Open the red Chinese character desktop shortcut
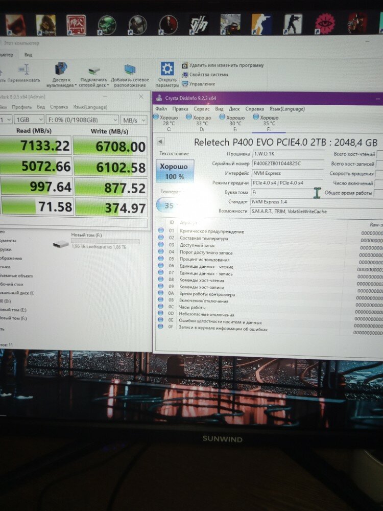Screen dimensions: 383x511 [76, 25]
